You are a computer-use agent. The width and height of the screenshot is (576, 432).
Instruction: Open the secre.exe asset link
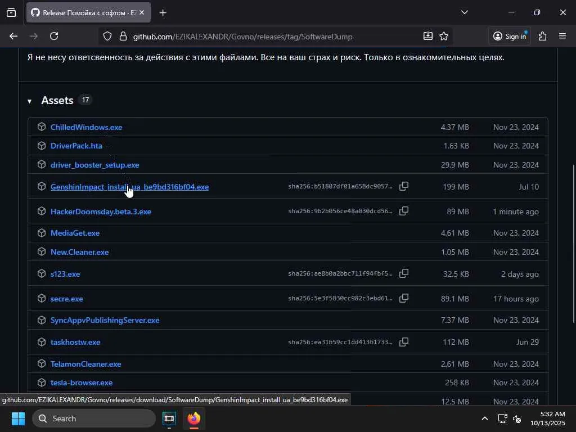67,299
